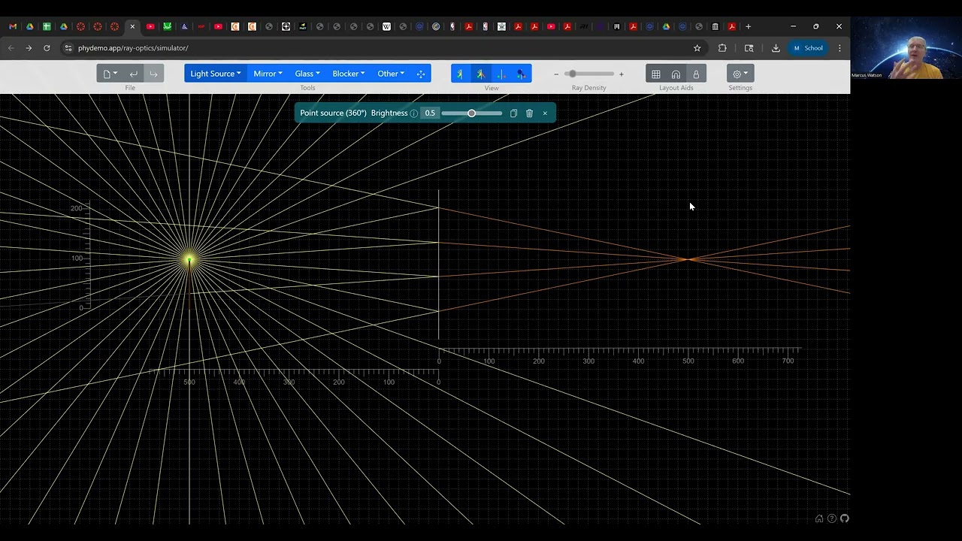Screen dimensions: 962x541
Task: Expand the Blocker tools dropdown
Action: tap(349, 74)
